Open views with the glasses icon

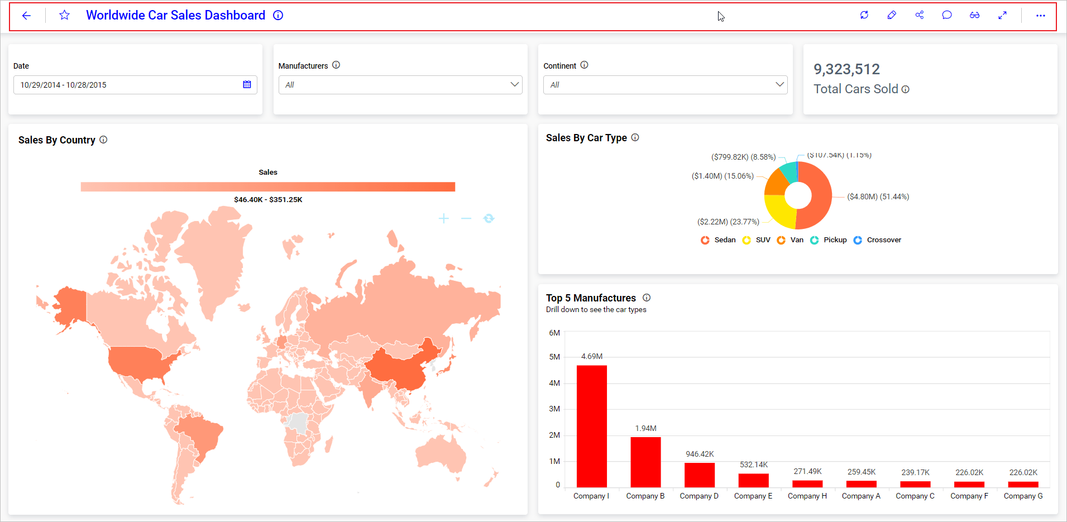click(974, 16)
